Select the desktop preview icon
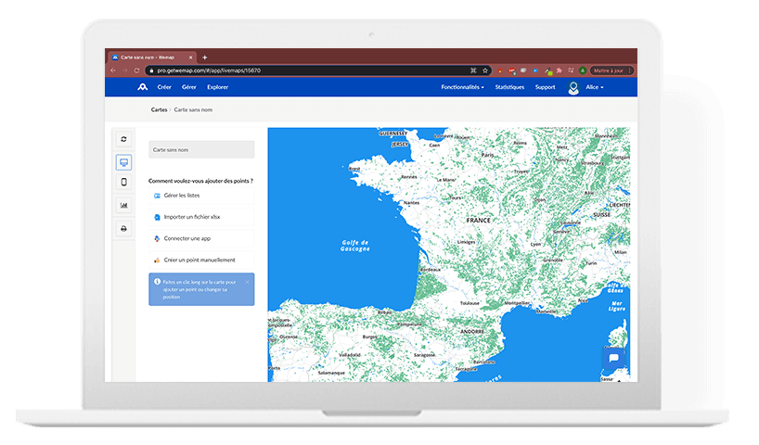The image size is (759, 445). point(124,162)
